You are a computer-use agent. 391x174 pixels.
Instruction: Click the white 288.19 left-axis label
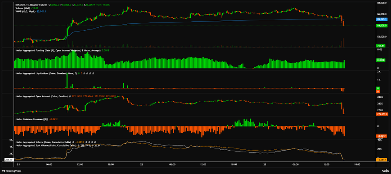[x=9, y=160]
